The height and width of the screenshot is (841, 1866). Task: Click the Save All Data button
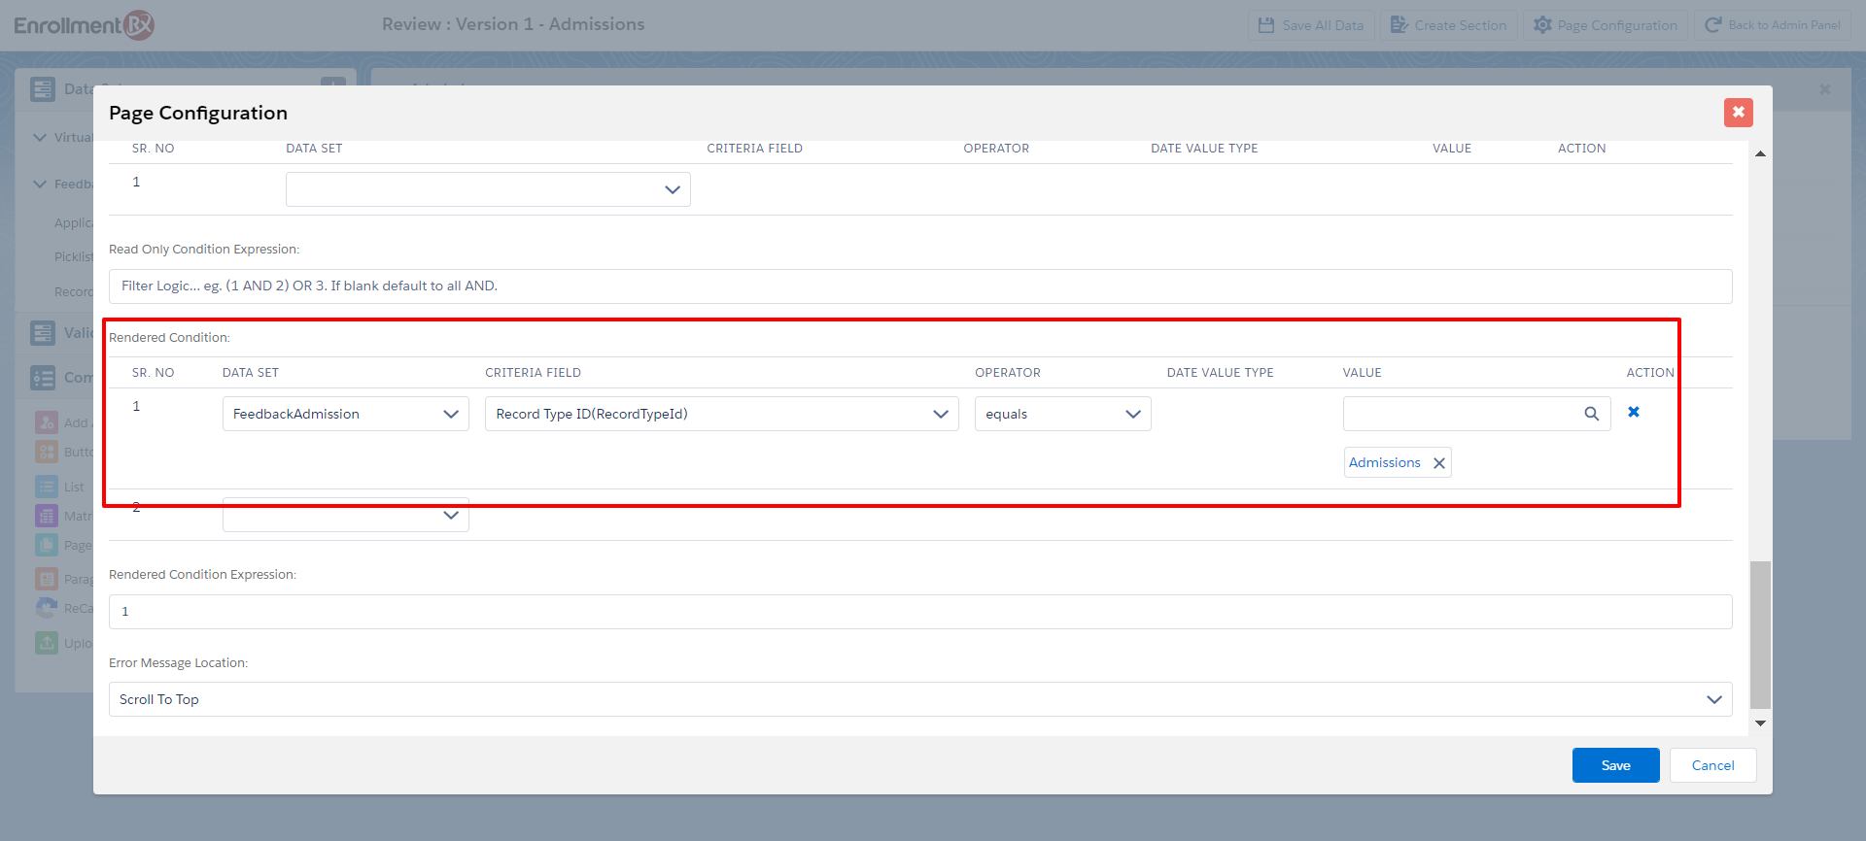(x=1311, y=25)
